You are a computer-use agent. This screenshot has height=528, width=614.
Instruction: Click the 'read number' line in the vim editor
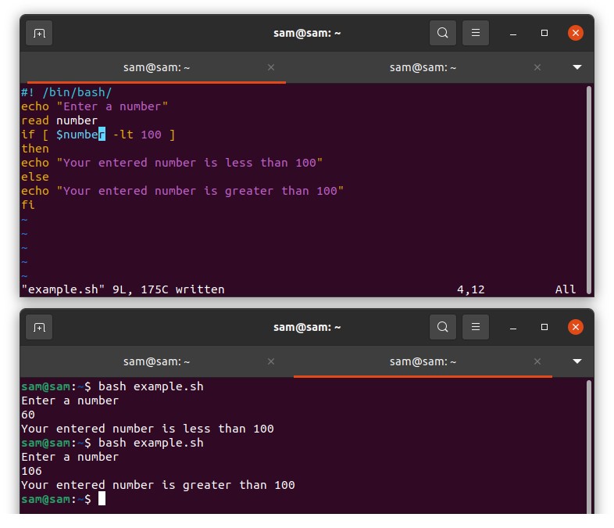coord(59,120)
